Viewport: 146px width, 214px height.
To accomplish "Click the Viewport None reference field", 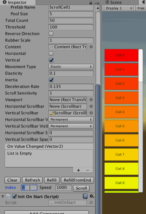I will tap(67, 100).
